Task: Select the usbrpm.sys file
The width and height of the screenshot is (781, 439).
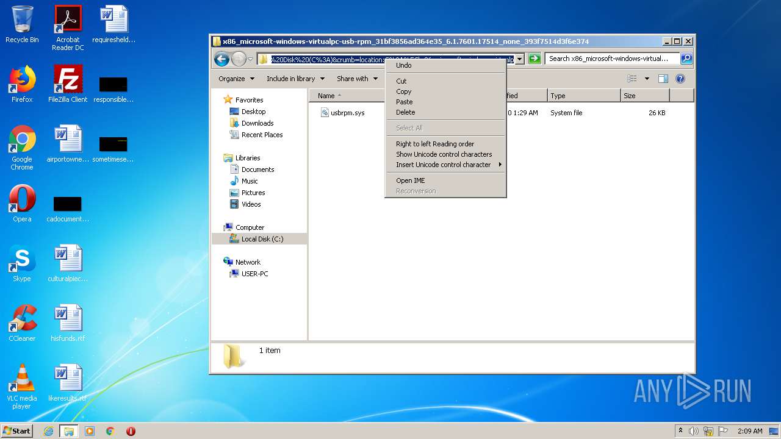Action: [x=347, y=113]
